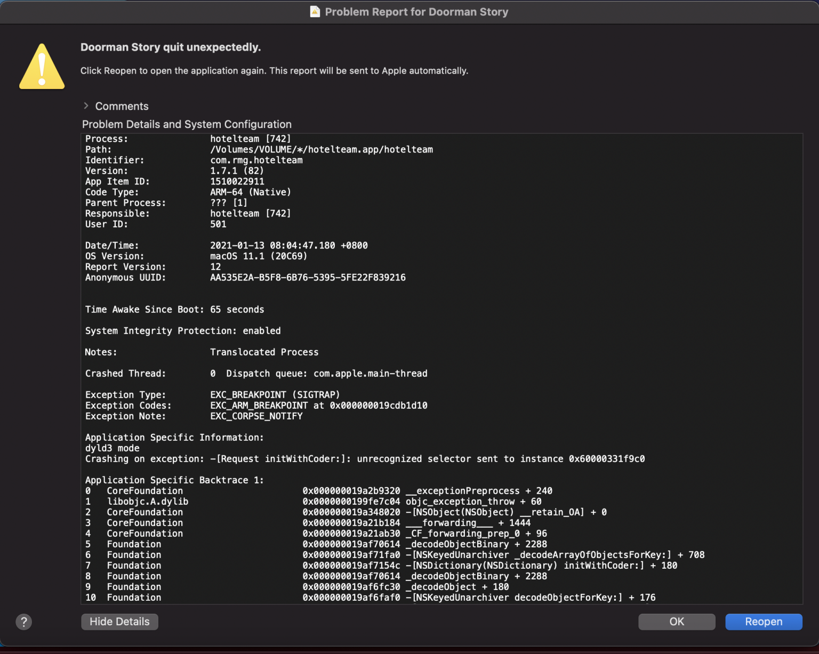Click the 'Crashing on exception' line
819x654 pixels.
(x=365, y=459)
